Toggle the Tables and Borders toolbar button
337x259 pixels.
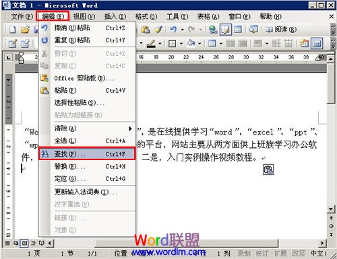225,30
